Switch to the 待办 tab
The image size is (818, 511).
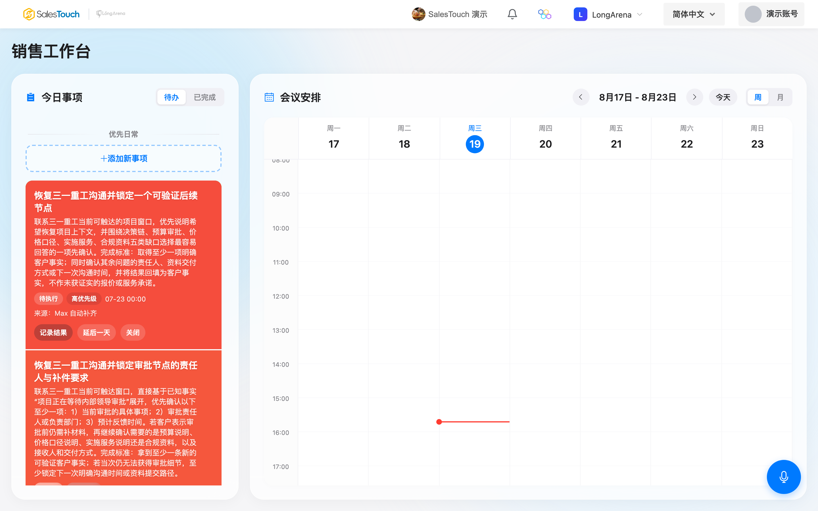(x=171, y=97)
